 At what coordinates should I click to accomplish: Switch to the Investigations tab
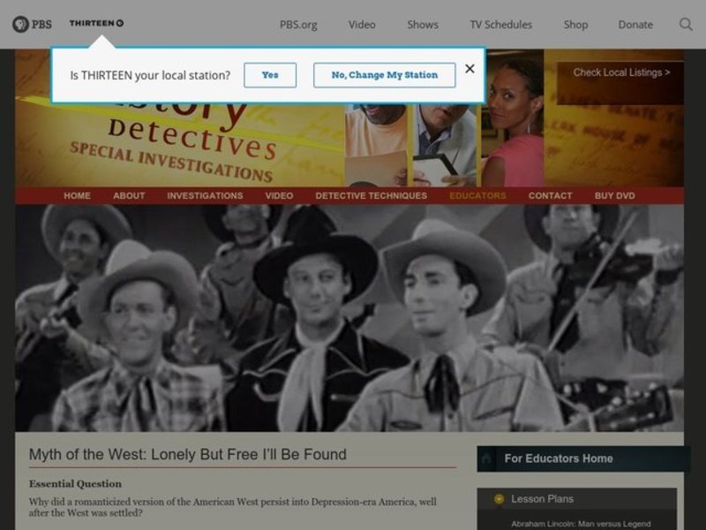205,196
